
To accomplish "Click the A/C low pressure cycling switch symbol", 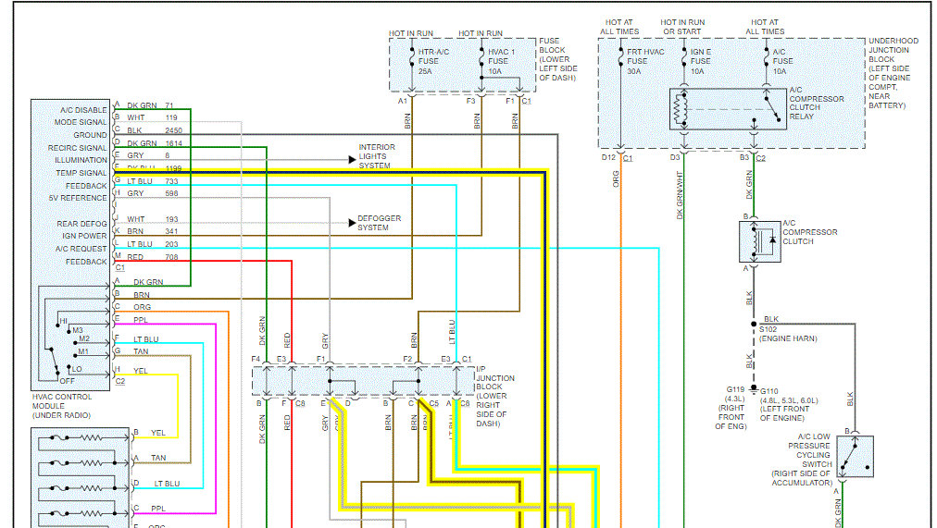I will 856,457.
